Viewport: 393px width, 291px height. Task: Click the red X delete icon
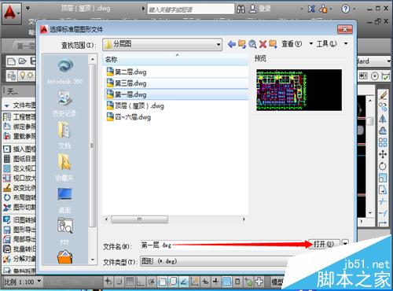[x=263, y=44]
